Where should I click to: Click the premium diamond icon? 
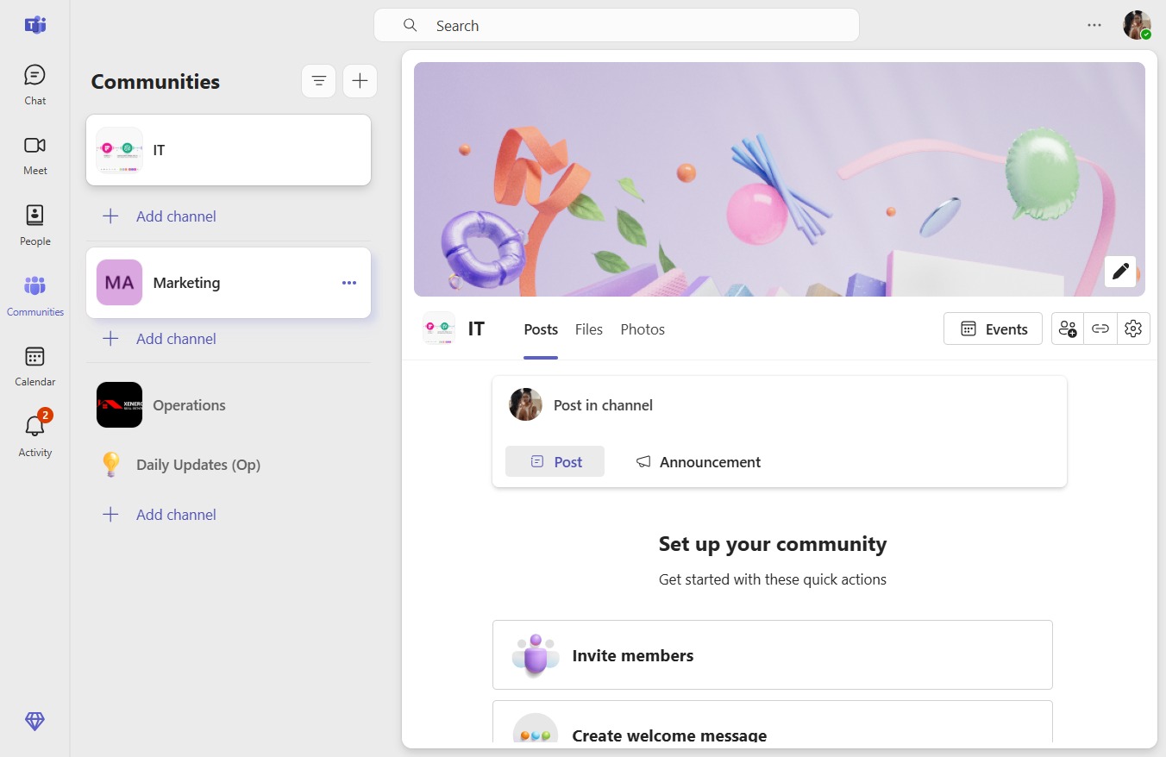tap(34, 722)
